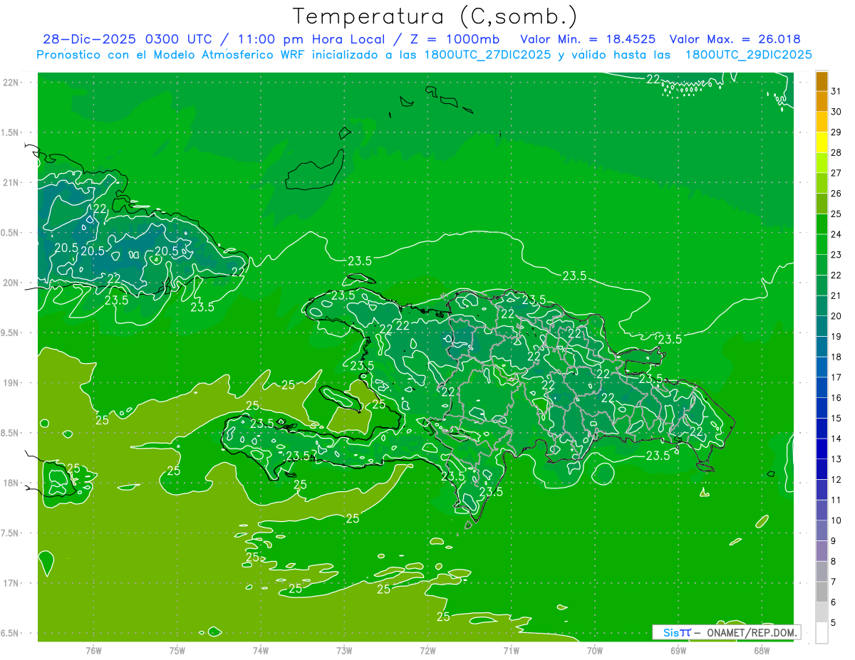Select the 'Valor Min. = 18.4525' text
Viewport: 855px width, 660px height.
coord(588,39)
